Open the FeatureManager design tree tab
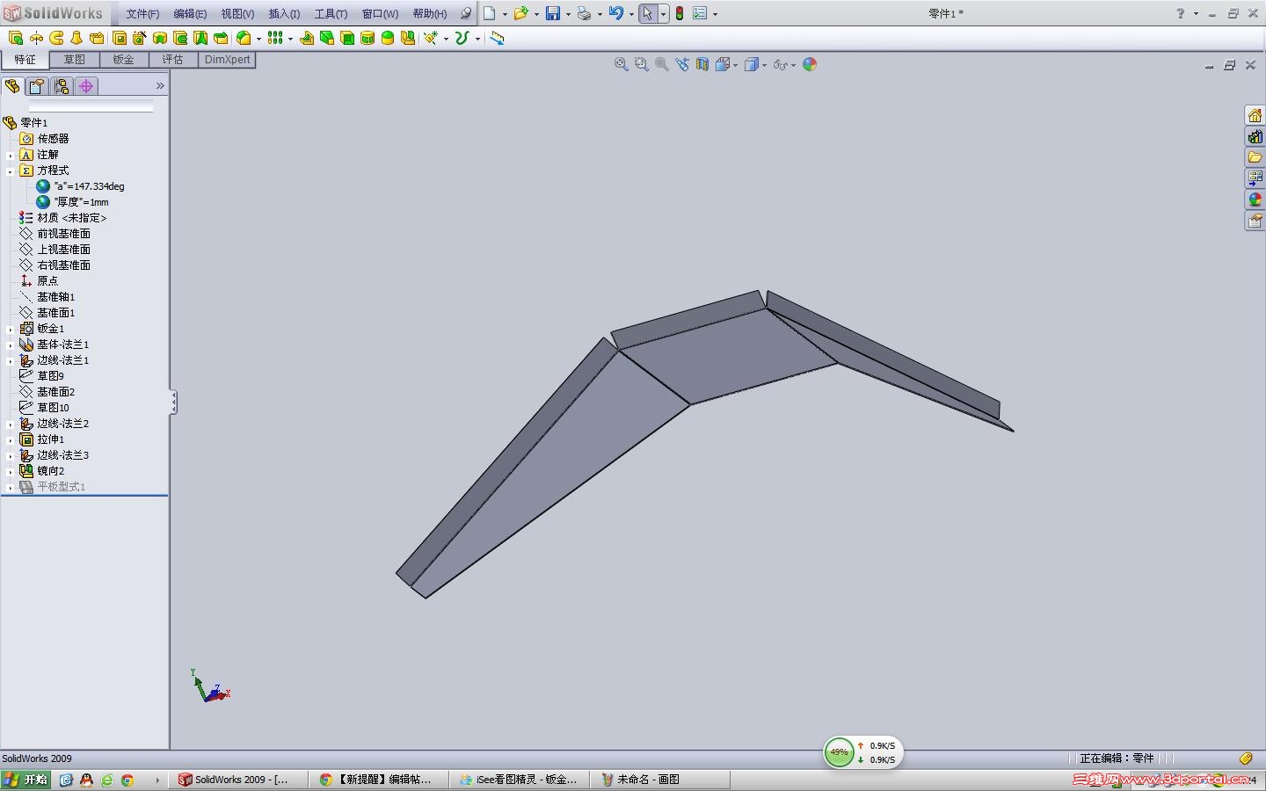This screenshot has width=1266, height=791. [x=12, y=86]
